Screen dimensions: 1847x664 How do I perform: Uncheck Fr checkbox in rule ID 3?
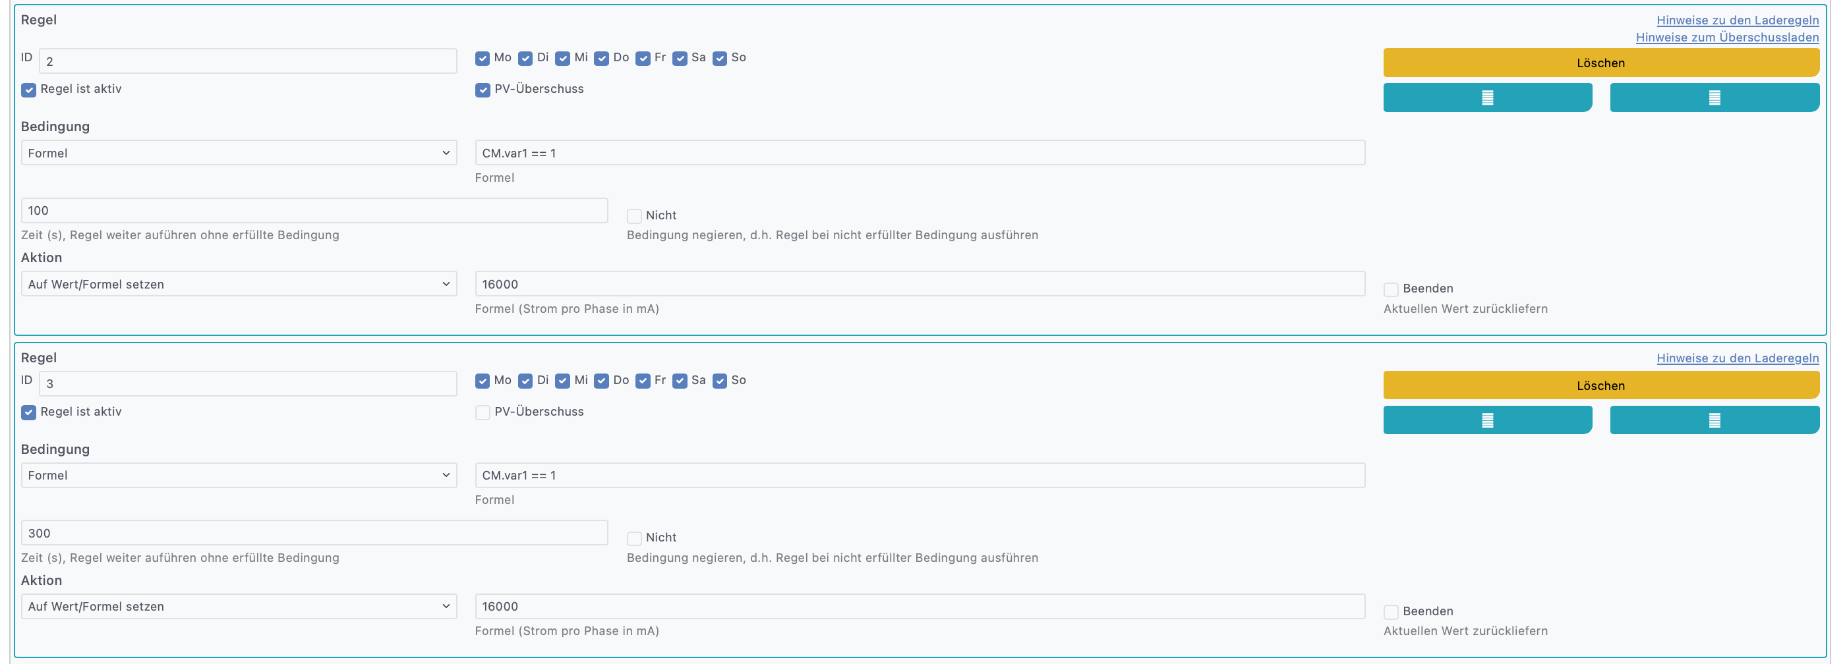click(x=643, y=380)
